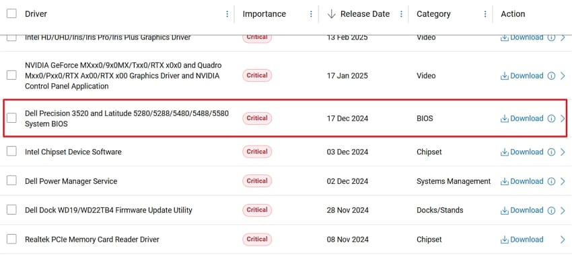Click the Video category in the NVIDIA row

tap(426, 76)
